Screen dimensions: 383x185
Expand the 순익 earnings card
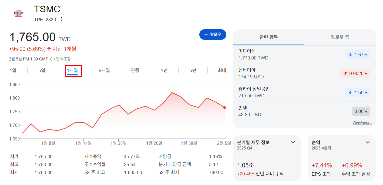[368, 142]
